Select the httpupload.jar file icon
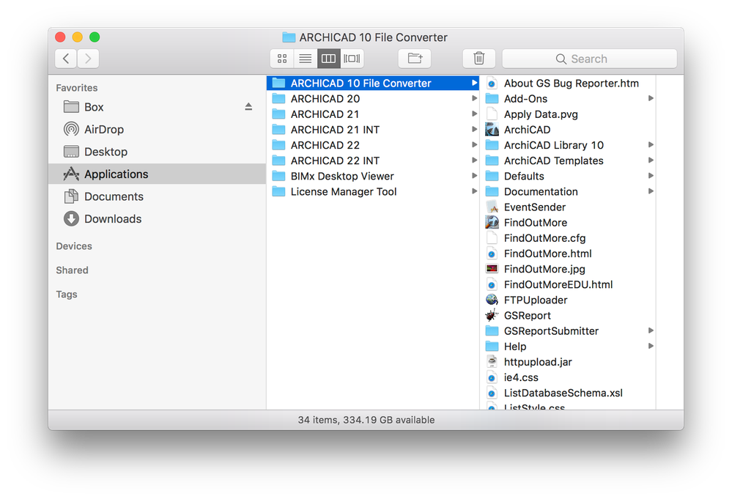 tap(492, 362)
